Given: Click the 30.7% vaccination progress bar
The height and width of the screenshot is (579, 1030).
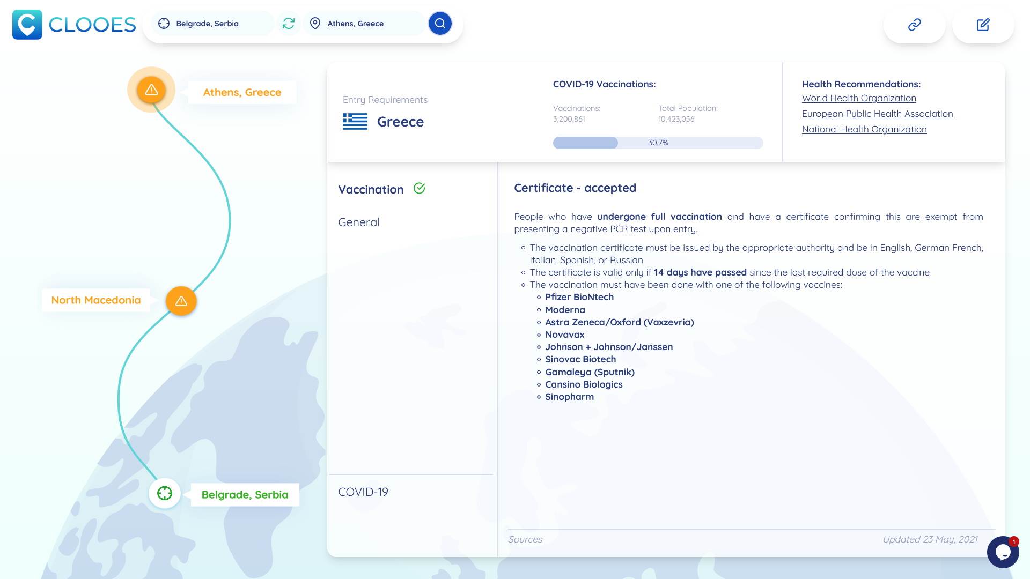Looking at the screenshot, I should (x=658, y=143).
